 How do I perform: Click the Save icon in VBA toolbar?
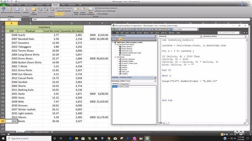point(122,29)
